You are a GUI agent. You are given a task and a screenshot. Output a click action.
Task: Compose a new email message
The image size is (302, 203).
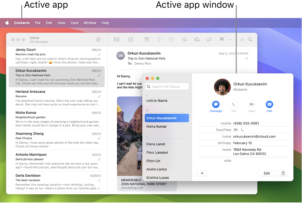[130, 39]
